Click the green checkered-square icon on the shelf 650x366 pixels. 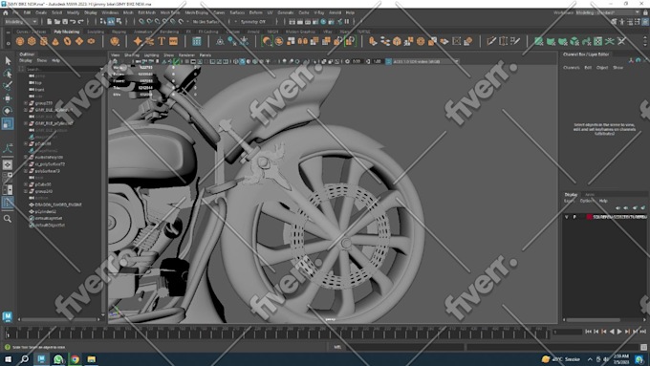tap(597, 41)
